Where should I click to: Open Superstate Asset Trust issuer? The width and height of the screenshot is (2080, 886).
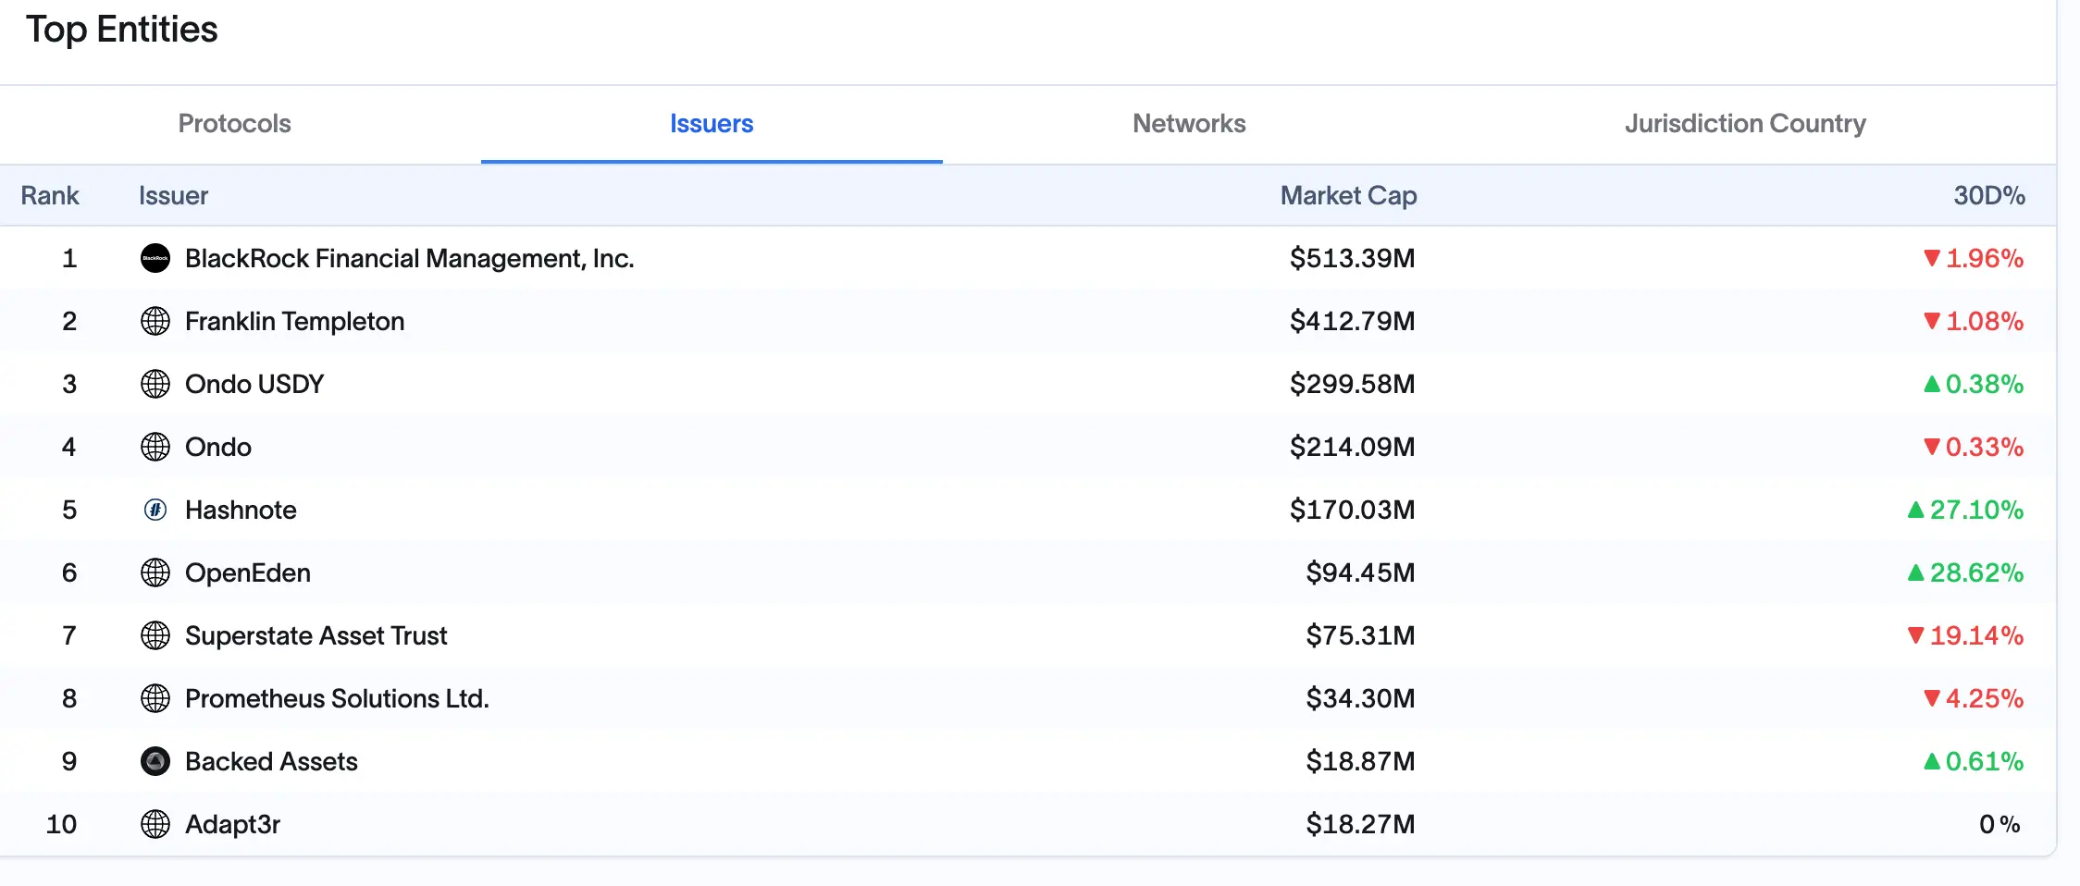tap(316, 636)
